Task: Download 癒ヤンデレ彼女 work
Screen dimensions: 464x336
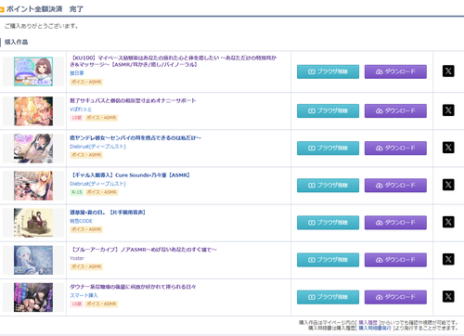Action: [x=395, y=149]
